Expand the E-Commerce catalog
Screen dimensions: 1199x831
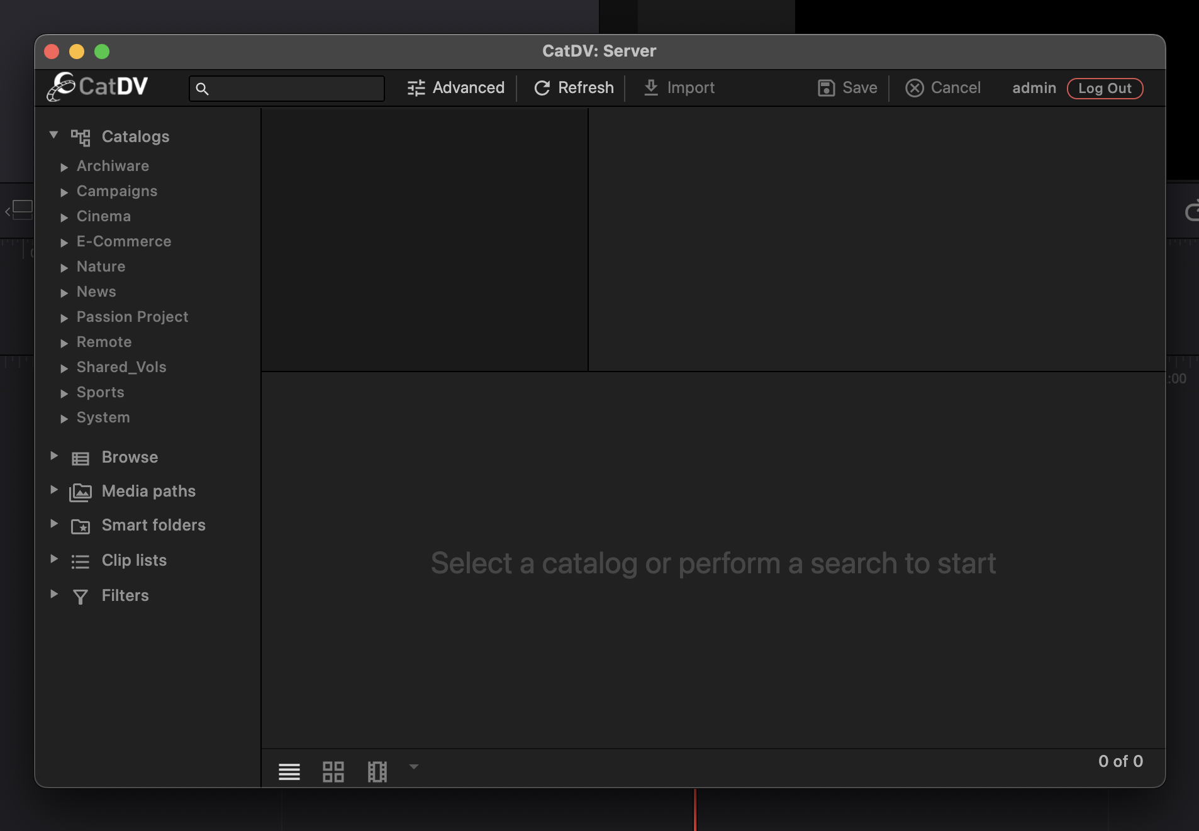point(64,243)
